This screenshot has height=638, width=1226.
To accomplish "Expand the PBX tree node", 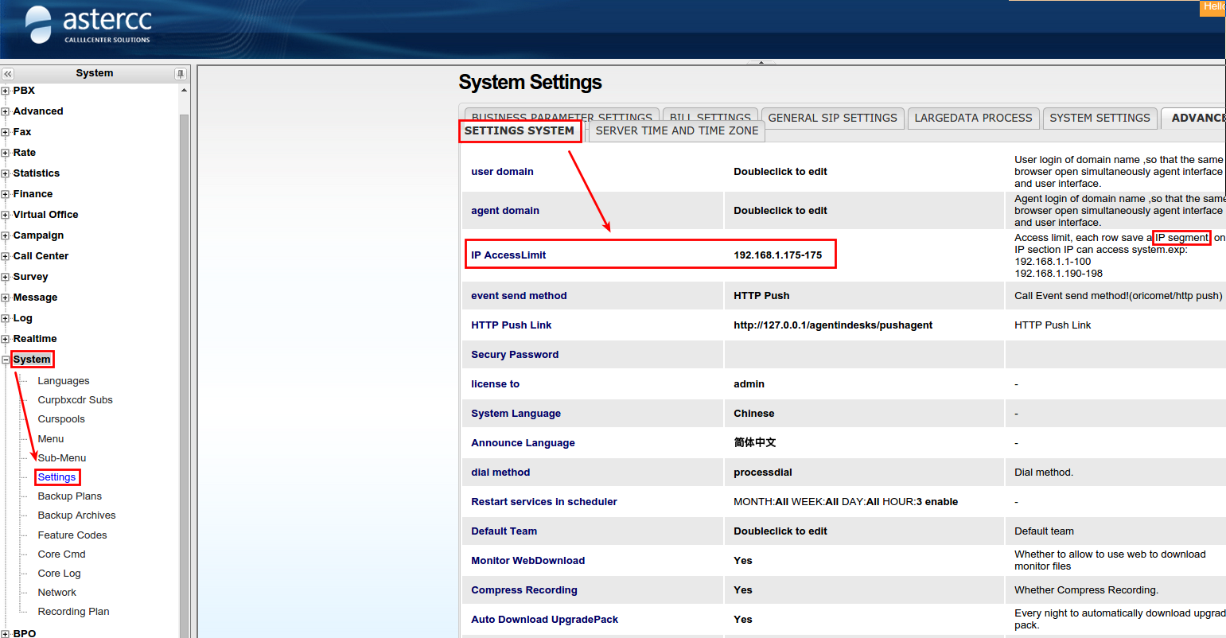I will click(6, 91).
